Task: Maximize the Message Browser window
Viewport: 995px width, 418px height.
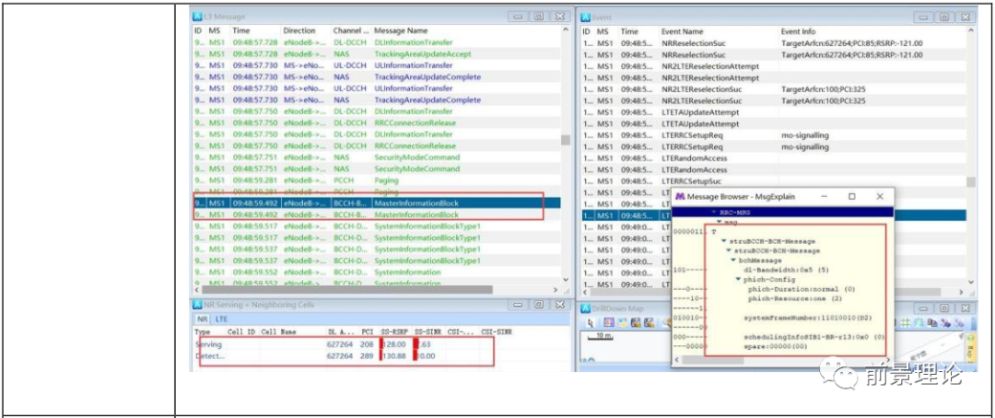Action: [x=851, y=197]
